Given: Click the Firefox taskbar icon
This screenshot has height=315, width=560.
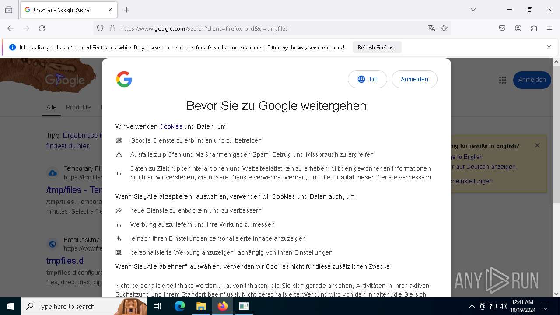Looking at the screenshot, I should click(x=222, y=306).
